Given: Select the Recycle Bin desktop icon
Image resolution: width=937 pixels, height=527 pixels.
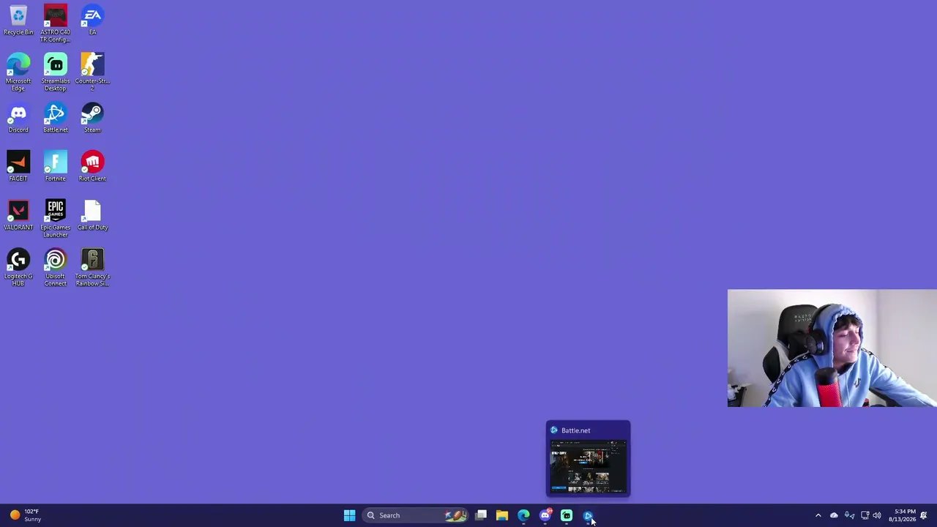Looking at the screenshot, I should click(18, 20).
